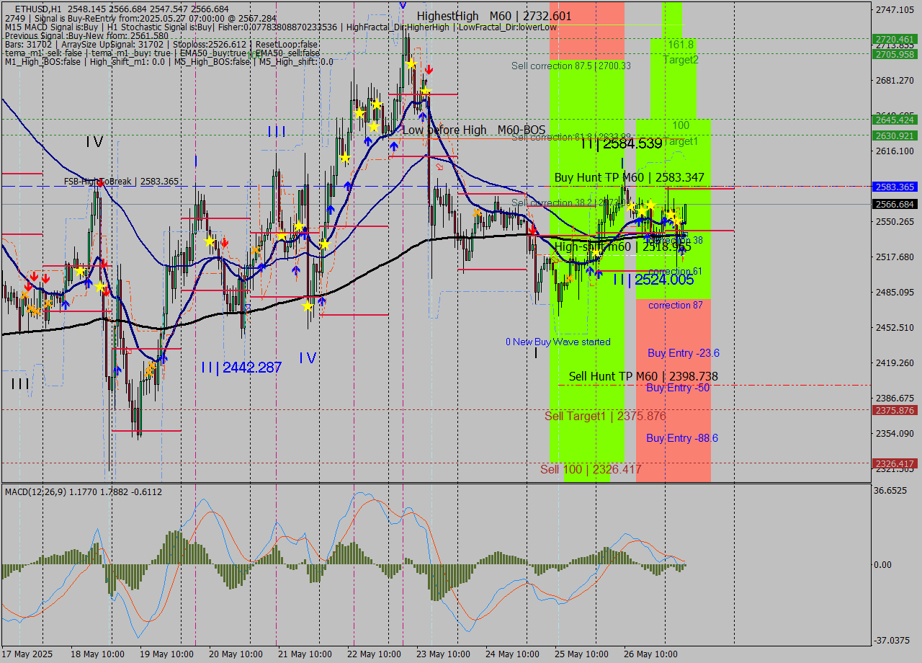Select the New Buy Wave started annotation

[558, 342]
